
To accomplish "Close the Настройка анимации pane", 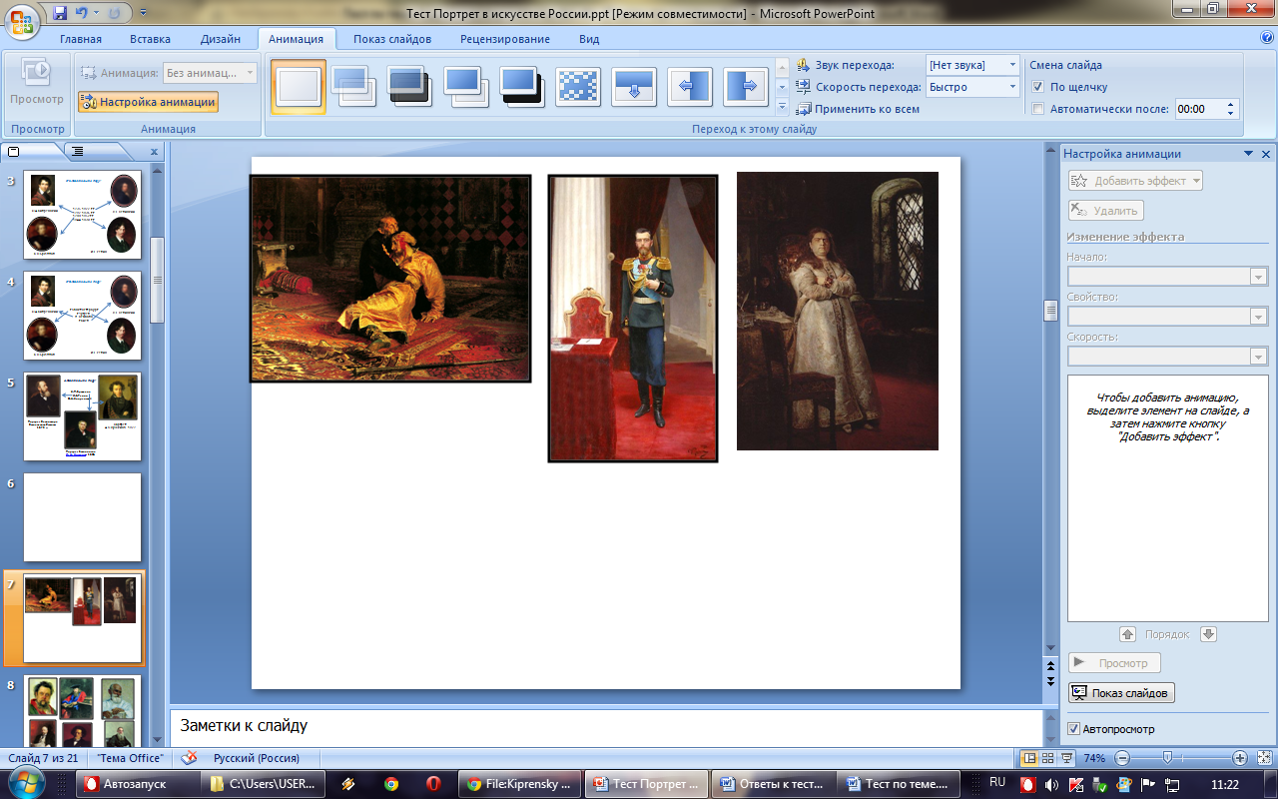I will coord(1266,154).
